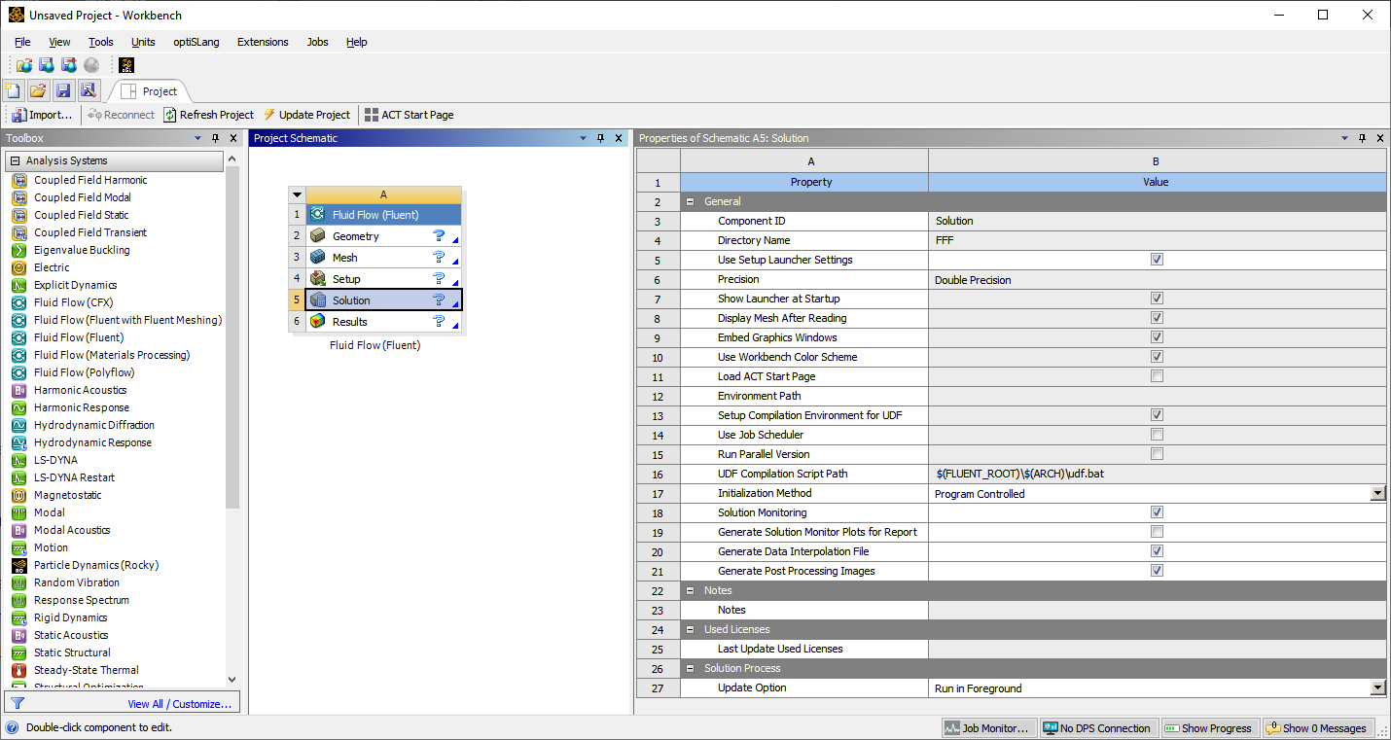Screen dimensions: 1391x740
Task: Click the help icon in the status bar
Action: (12, 727)
